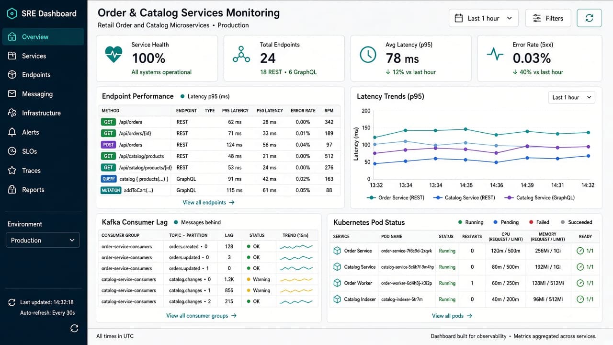This screenshot has height=345, width=613.
Task: Click ready checkmark for catalog-indexer pod
Action: click(580, 299)
